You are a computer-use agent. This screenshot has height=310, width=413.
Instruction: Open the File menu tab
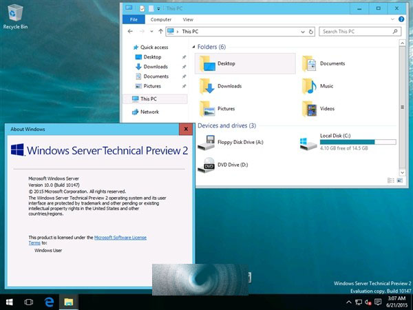click(x=134, y=20)
